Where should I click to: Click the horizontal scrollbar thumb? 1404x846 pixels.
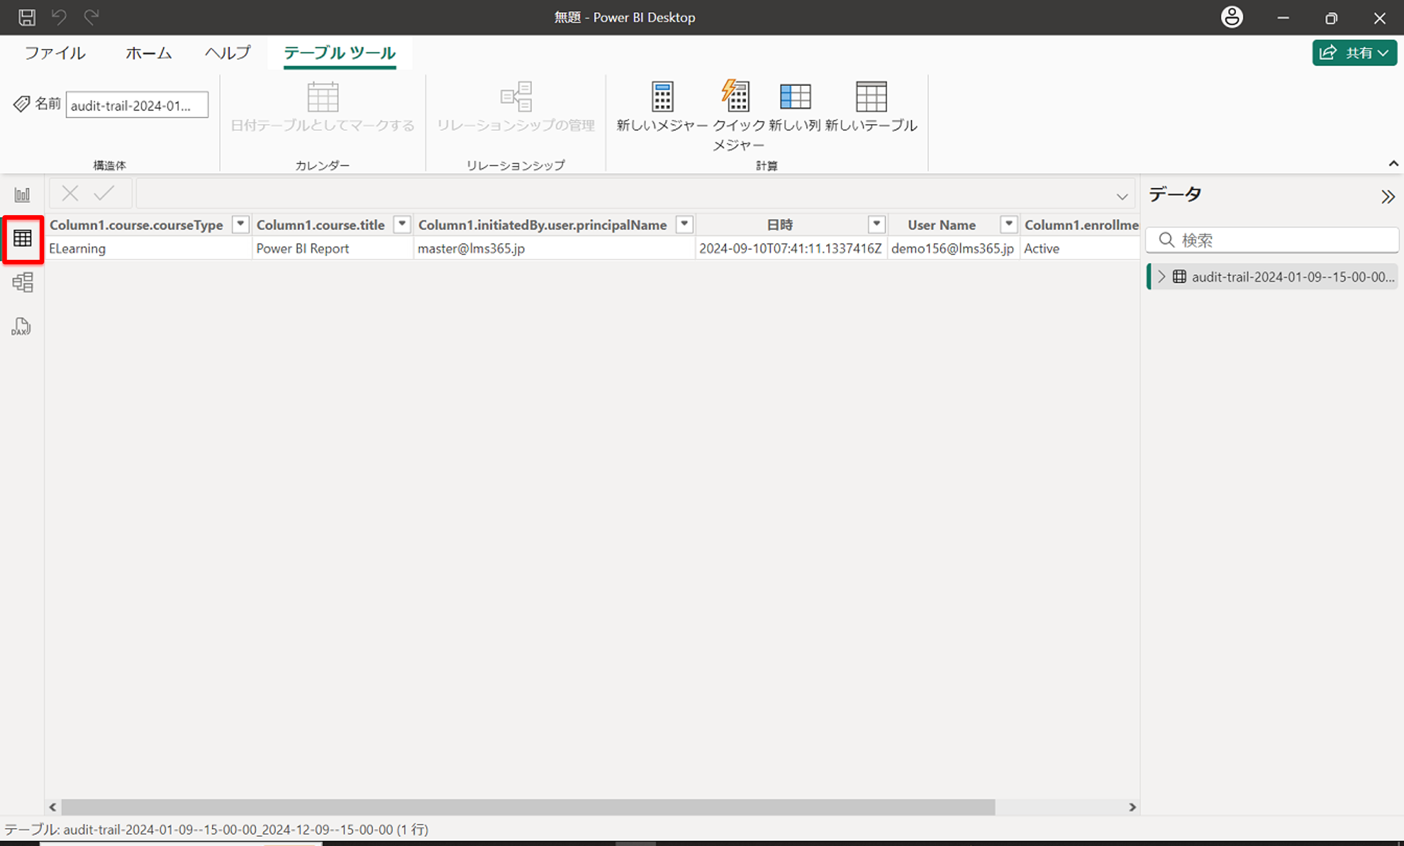(528, 807)
